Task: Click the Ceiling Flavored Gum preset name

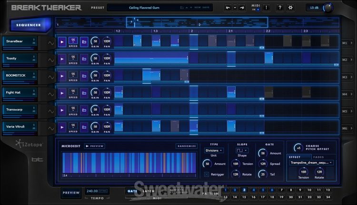Action: tap(144, 8)
